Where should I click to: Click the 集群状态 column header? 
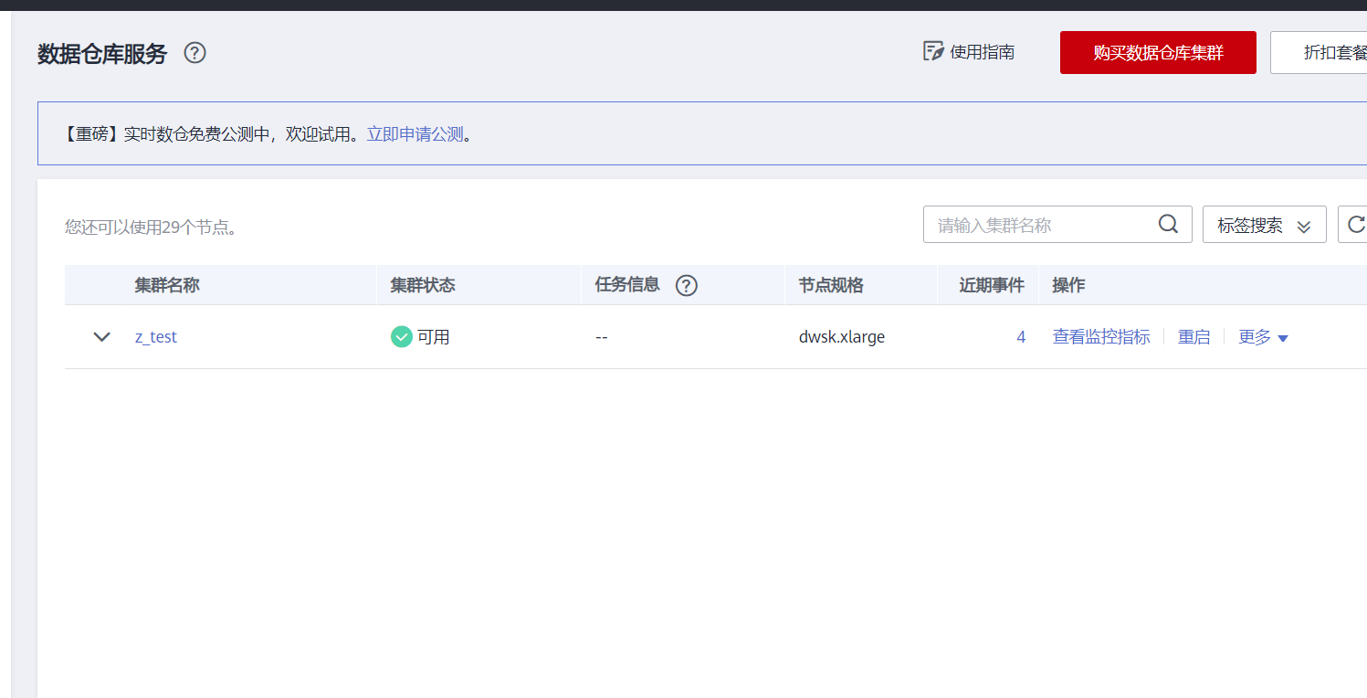click(423, 285)
